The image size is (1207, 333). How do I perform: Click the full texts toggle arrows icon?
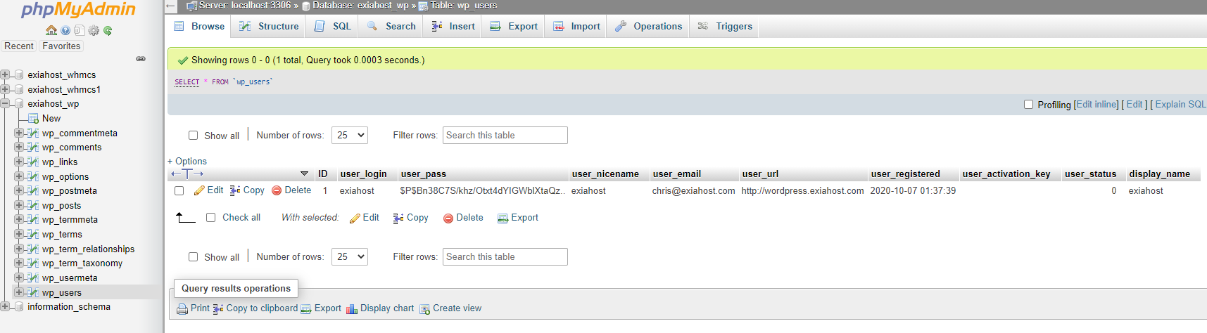tap(187, 174)
